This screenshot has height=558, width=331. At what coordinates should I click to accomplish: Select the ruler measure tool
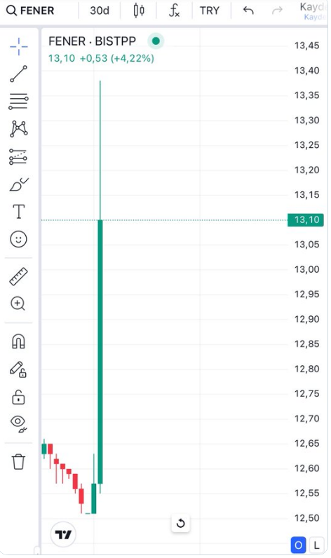[18, 276]
